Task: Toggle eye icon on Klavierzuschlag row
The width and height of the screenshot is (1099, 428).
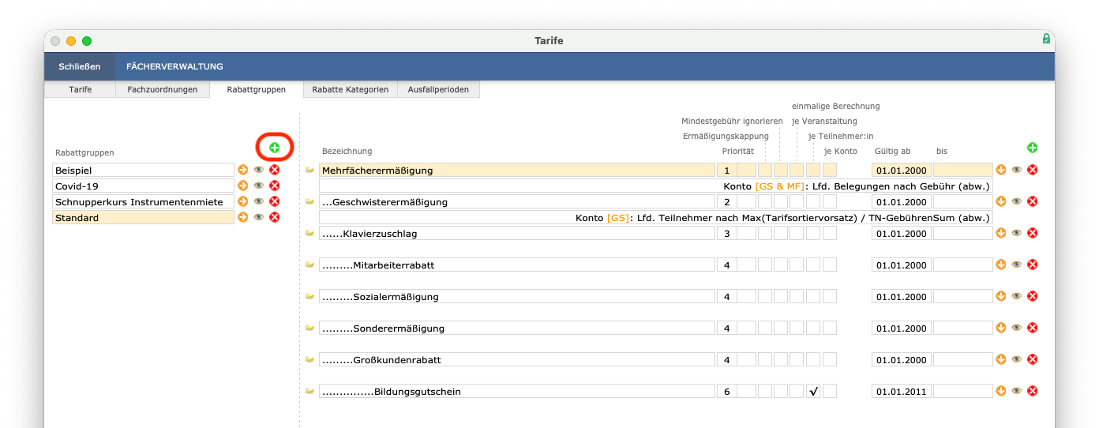Action: point(1016,233)
